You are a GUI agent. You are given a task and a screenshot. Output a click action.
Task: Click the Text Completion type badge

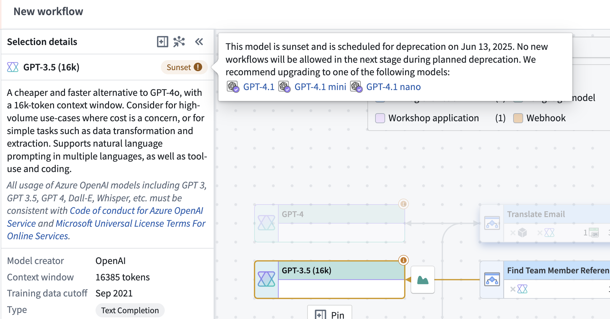(x=130, y=310)
